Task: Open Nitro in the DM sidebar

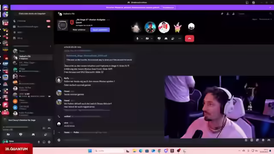Action: [32, 33]
